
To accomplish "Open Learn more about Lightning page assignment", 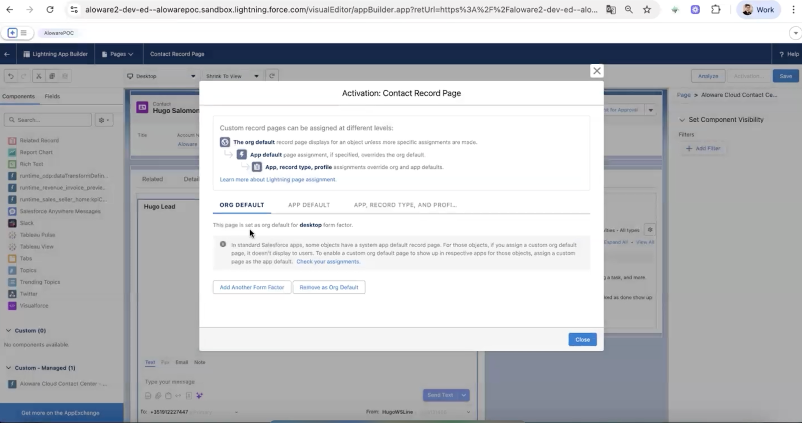I will coord(278,179).
